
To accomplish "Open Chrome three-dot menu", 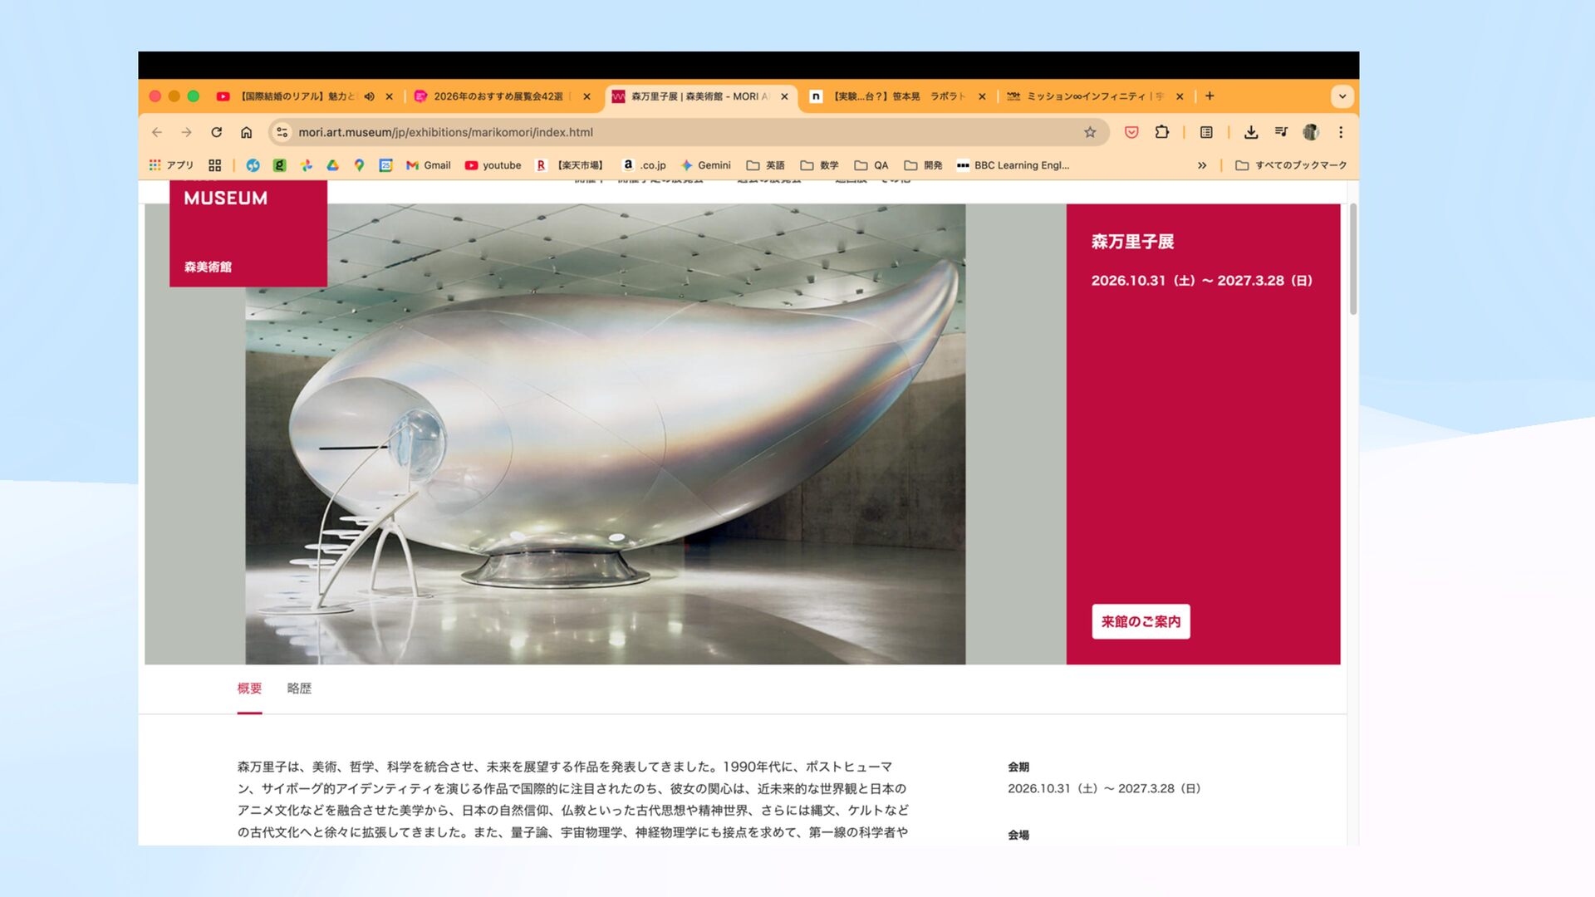I will click(1340, 132).
